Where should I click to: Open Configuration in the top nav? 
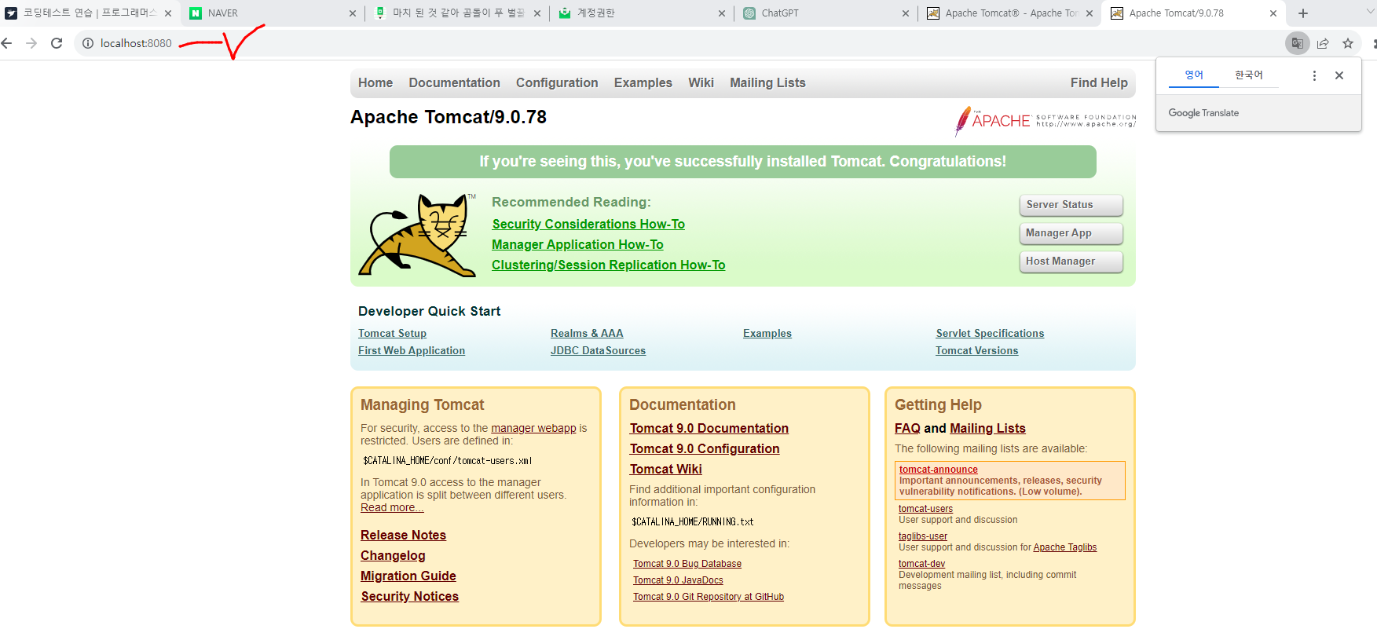pyautogui.click(x=557, y=82)
